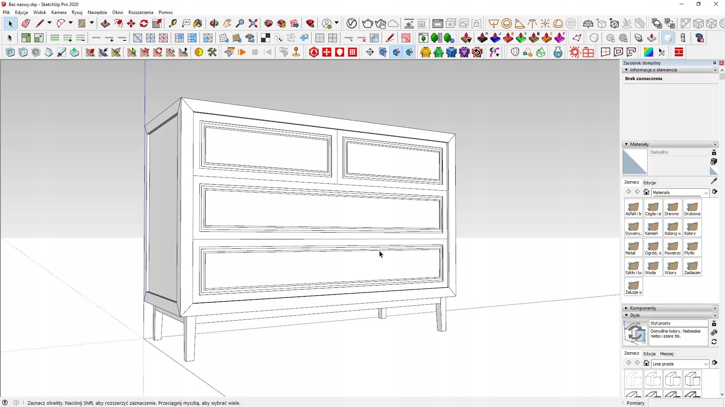Switch to the Mieszaj tab in Style
Image resolution: width=725 pixels, height=407 pixels.
[666, 354]
